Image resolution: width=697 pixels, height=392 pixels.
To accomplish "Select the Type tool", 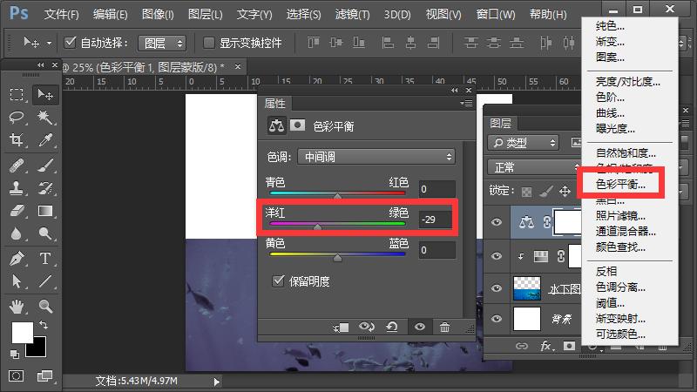I will 45,258.
